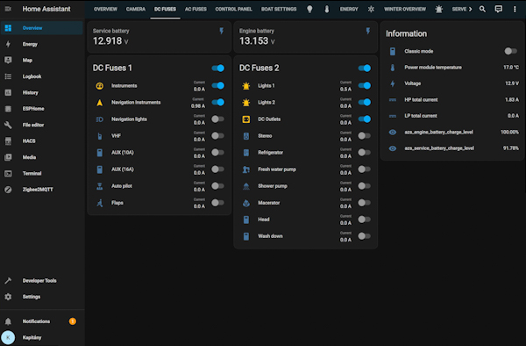This screenshot has width=526, height=346.
Task: Switch to the AC Fuses tab
Action: pyautogui.click(x=195, y=9)
